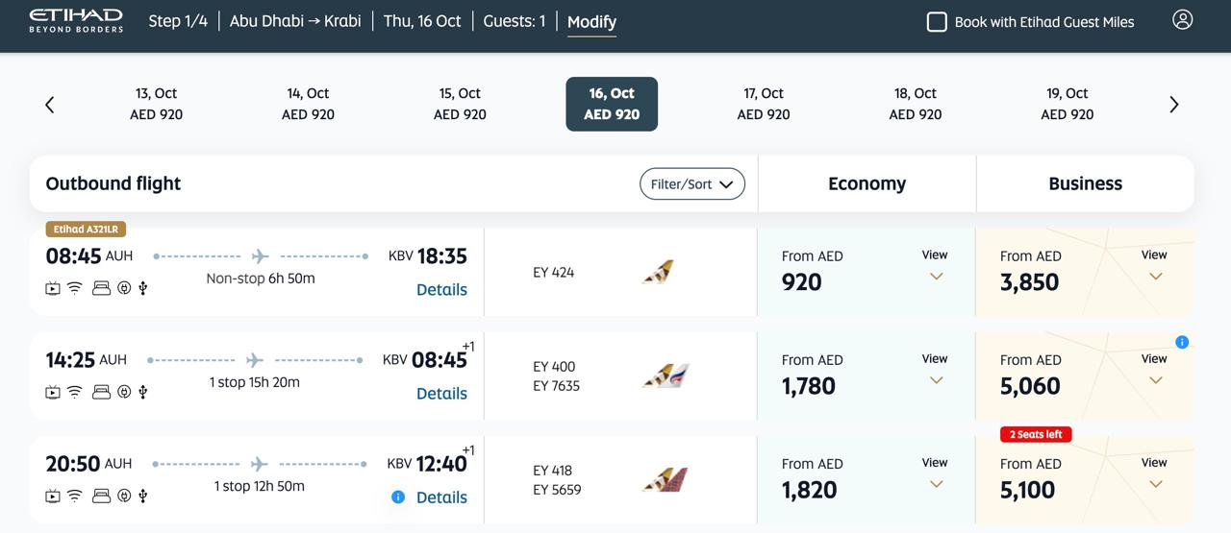Click the Etihad A321LR aircraft badge
Image resolution: width=1231 pixels, height=533 pixels.
point(86,230)
